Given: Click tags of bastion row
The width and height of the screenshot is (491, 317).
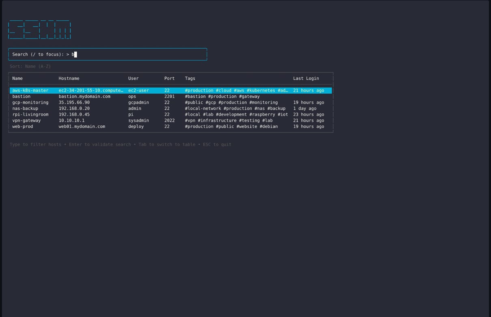Looking at the screenshot, I should tap(222, 96).
